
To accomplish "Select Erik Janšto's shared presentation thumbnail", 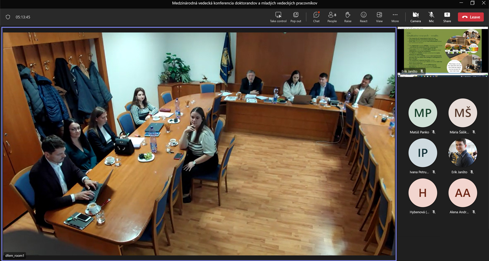I will (443, 51).
